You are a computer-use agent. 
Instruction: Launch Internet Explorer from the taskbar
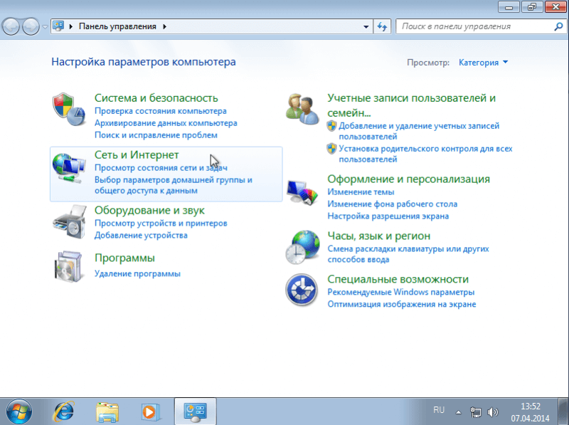pos(63,411)
